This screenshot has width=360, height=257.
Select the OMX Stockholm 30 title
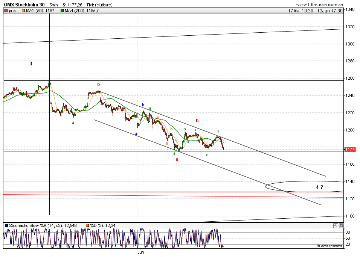point(24,5)
